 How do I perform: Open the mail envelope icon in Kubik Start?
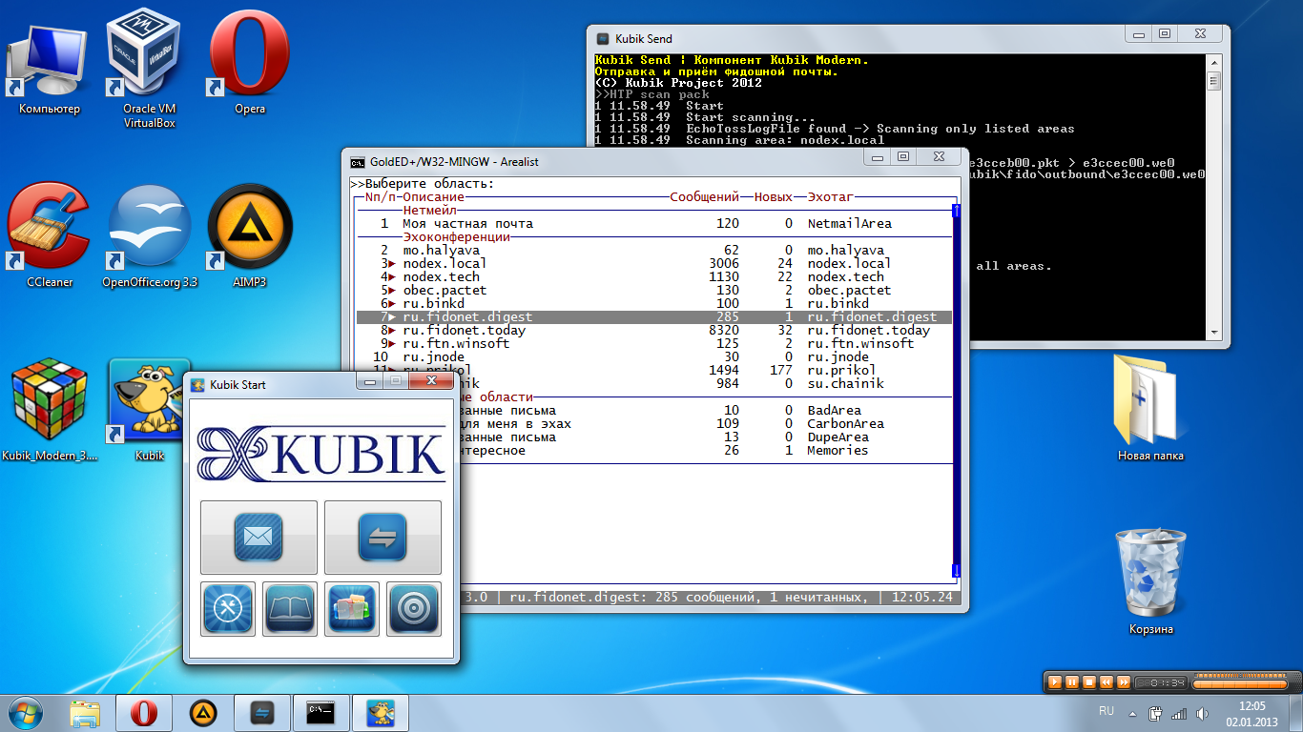click(x=258, y=538)
